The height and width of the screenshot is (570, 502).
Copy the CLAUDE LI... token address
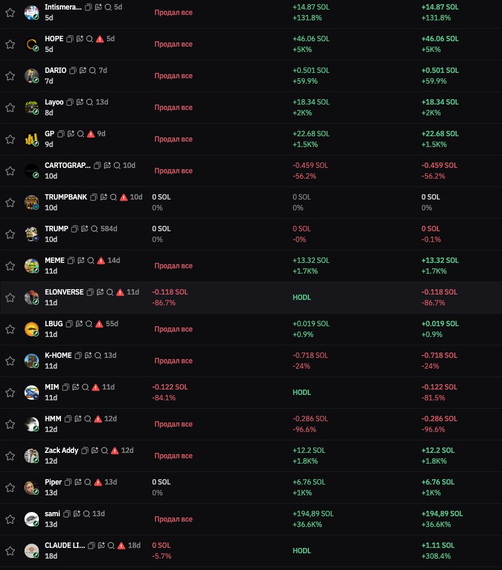point(91,546)
